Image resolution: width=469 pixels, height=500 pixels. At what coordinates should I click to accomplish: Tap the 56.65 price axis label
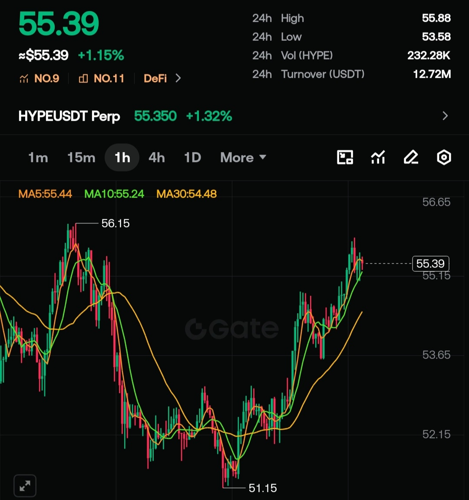436,202
